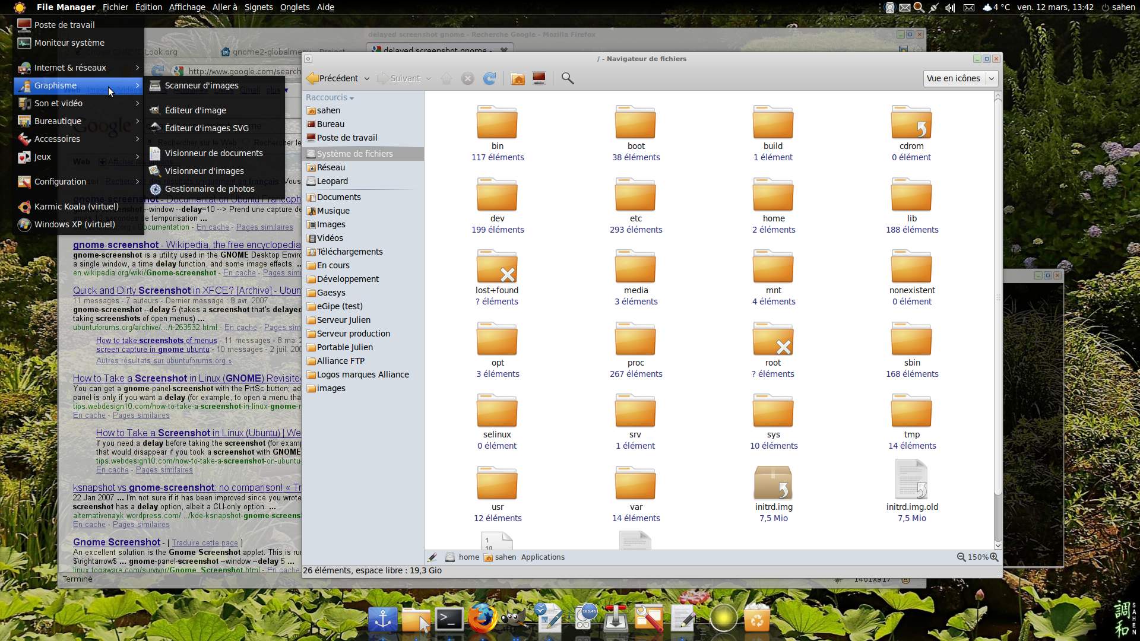Open the Signets menu
This screenshot has width=1140, height=641.
pyautogui.click(x=258, y=7)
